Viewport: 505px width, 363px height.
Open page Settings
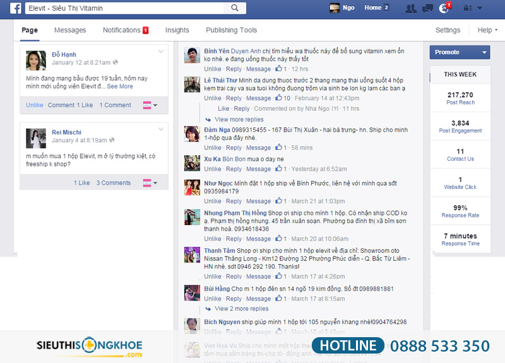tap(448, 30)
